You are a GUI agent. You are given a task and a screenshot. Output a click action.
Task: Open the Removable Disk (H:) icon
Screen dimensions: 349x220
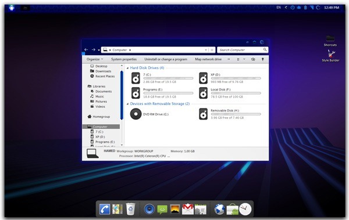pos(203,114)
